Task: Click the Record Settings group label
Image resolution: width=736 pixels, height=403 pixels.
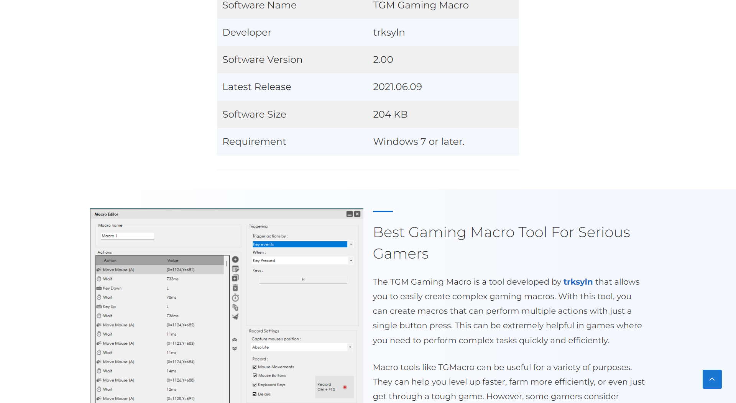Action: pos(264,331)
